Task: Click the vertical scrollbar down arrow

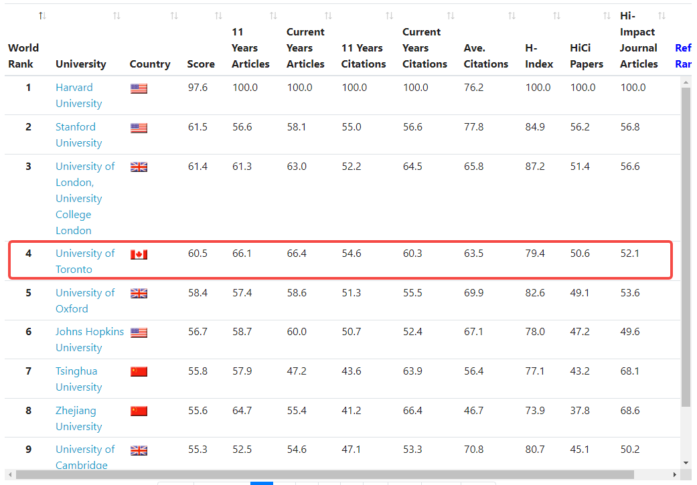Action: point(686,463)
